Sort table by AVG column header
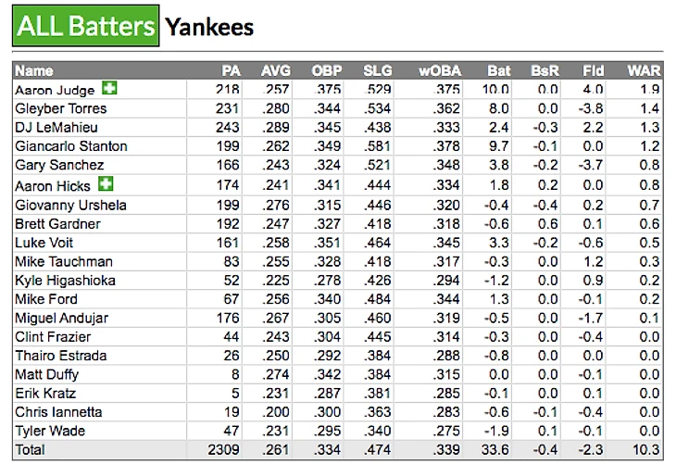Screen dimensions: 676x464 pos(276,70)
